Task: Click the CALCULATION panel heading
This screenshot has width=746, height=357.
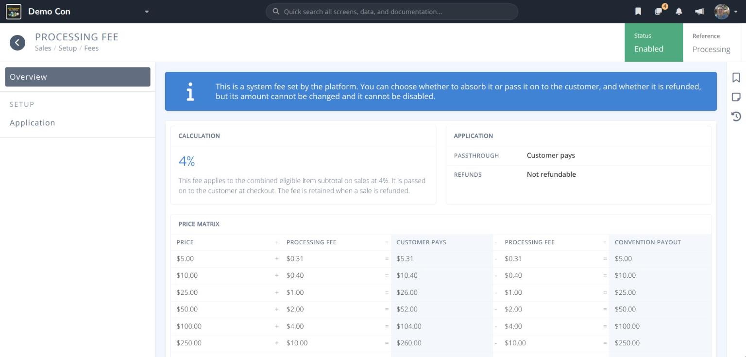Action: click(x=199, y=136)
